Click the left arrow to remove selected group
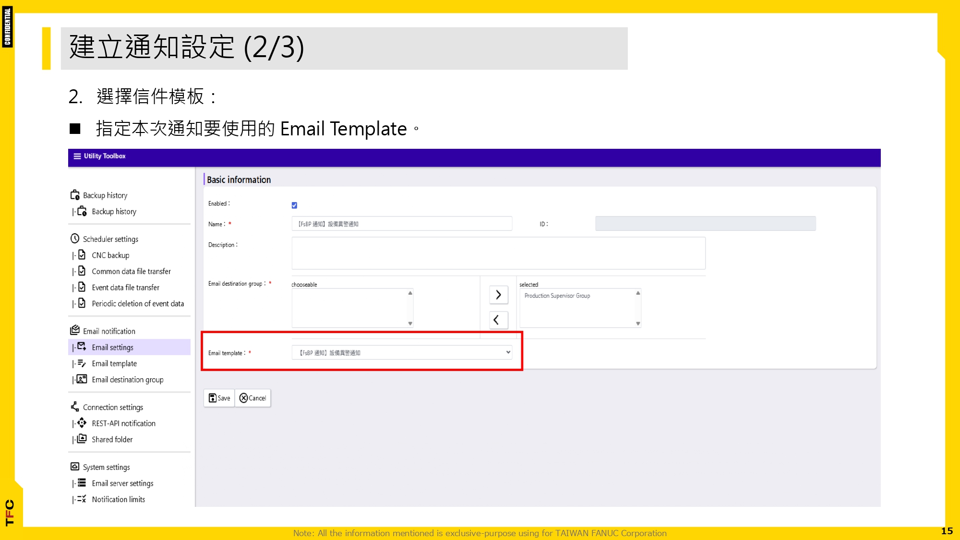 (498, 320)
